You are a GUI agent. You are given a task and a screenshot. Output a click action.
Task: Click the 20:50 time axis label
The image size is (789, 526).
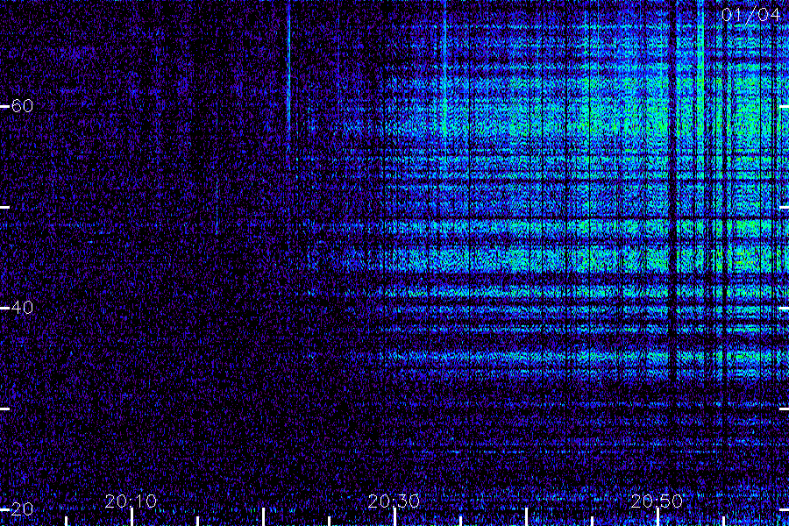(x=656, y=501)
